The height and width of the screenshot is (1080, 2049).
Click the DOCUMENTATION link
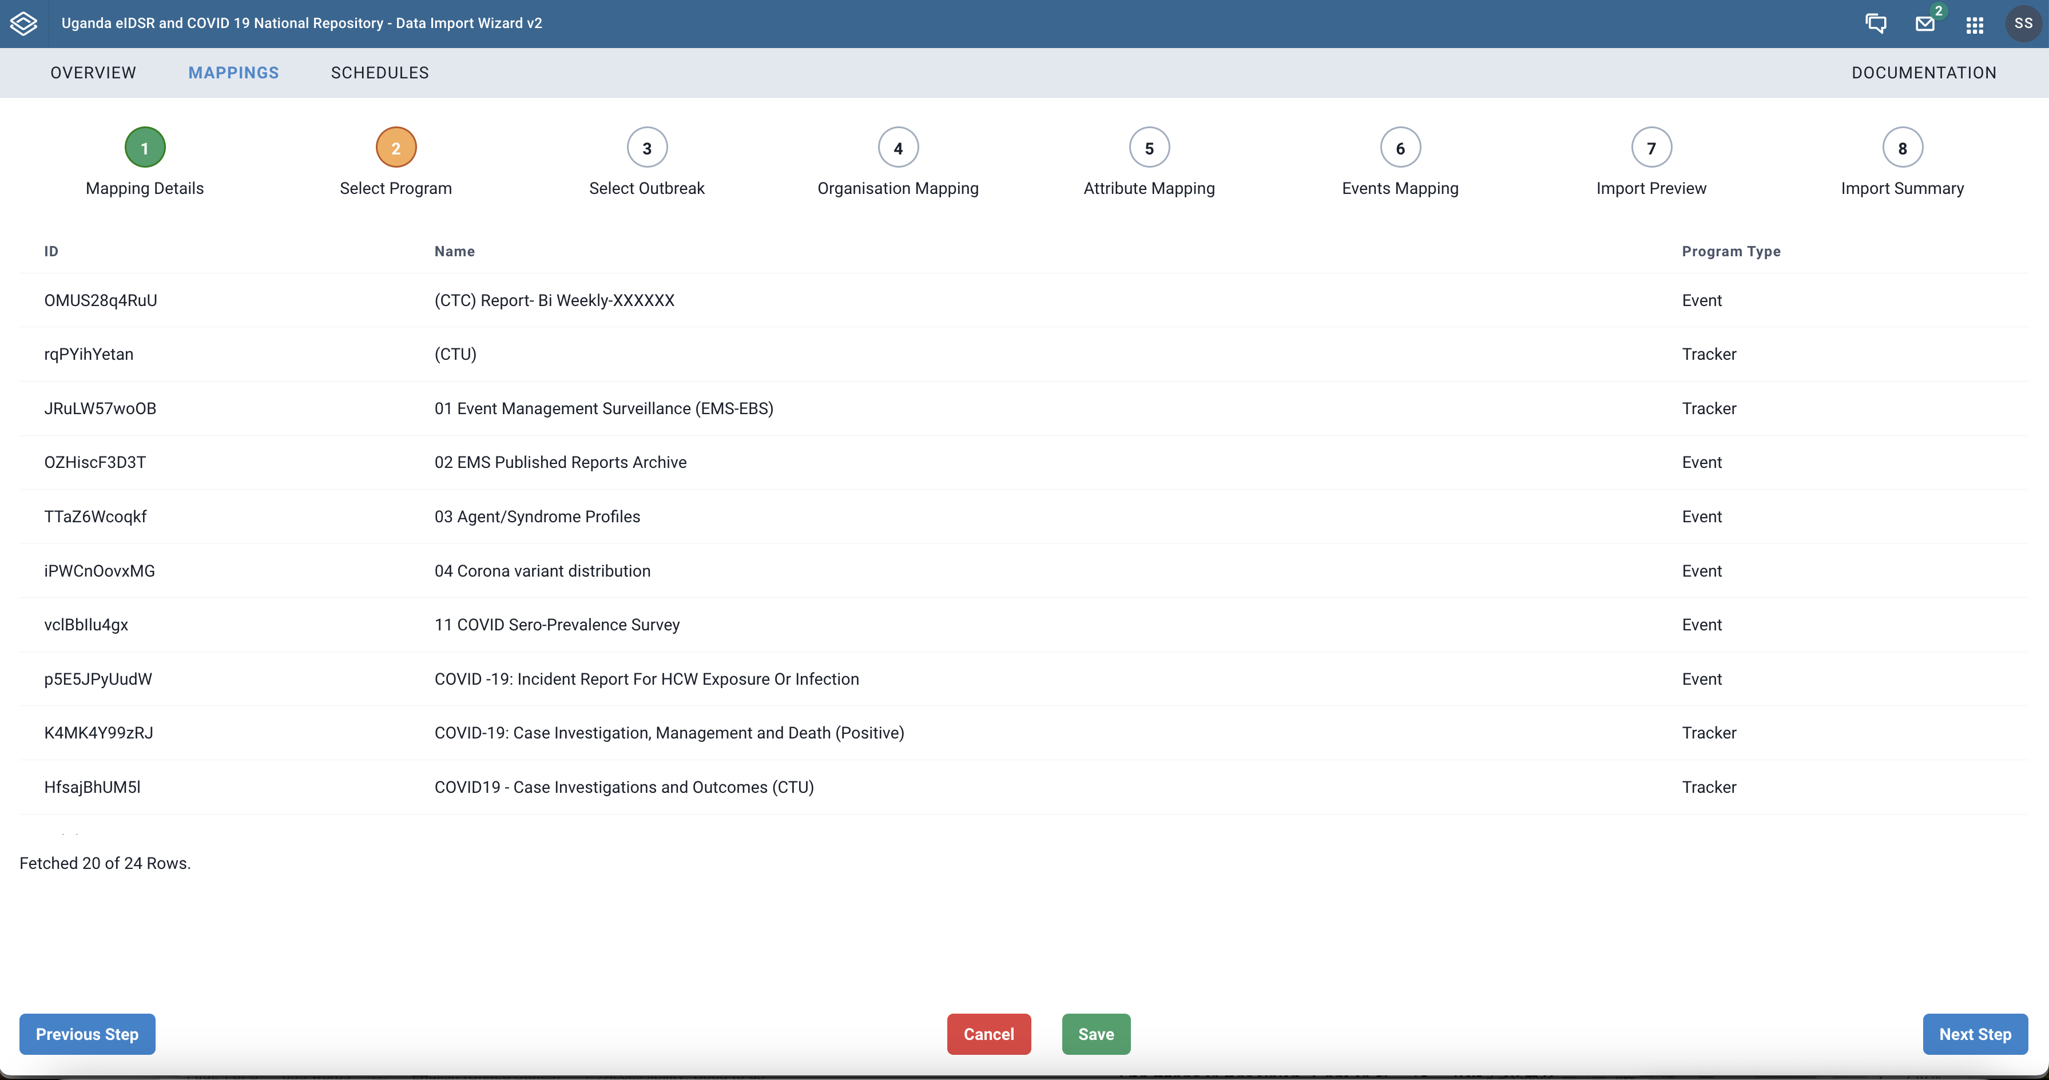tap(1924, 72)
